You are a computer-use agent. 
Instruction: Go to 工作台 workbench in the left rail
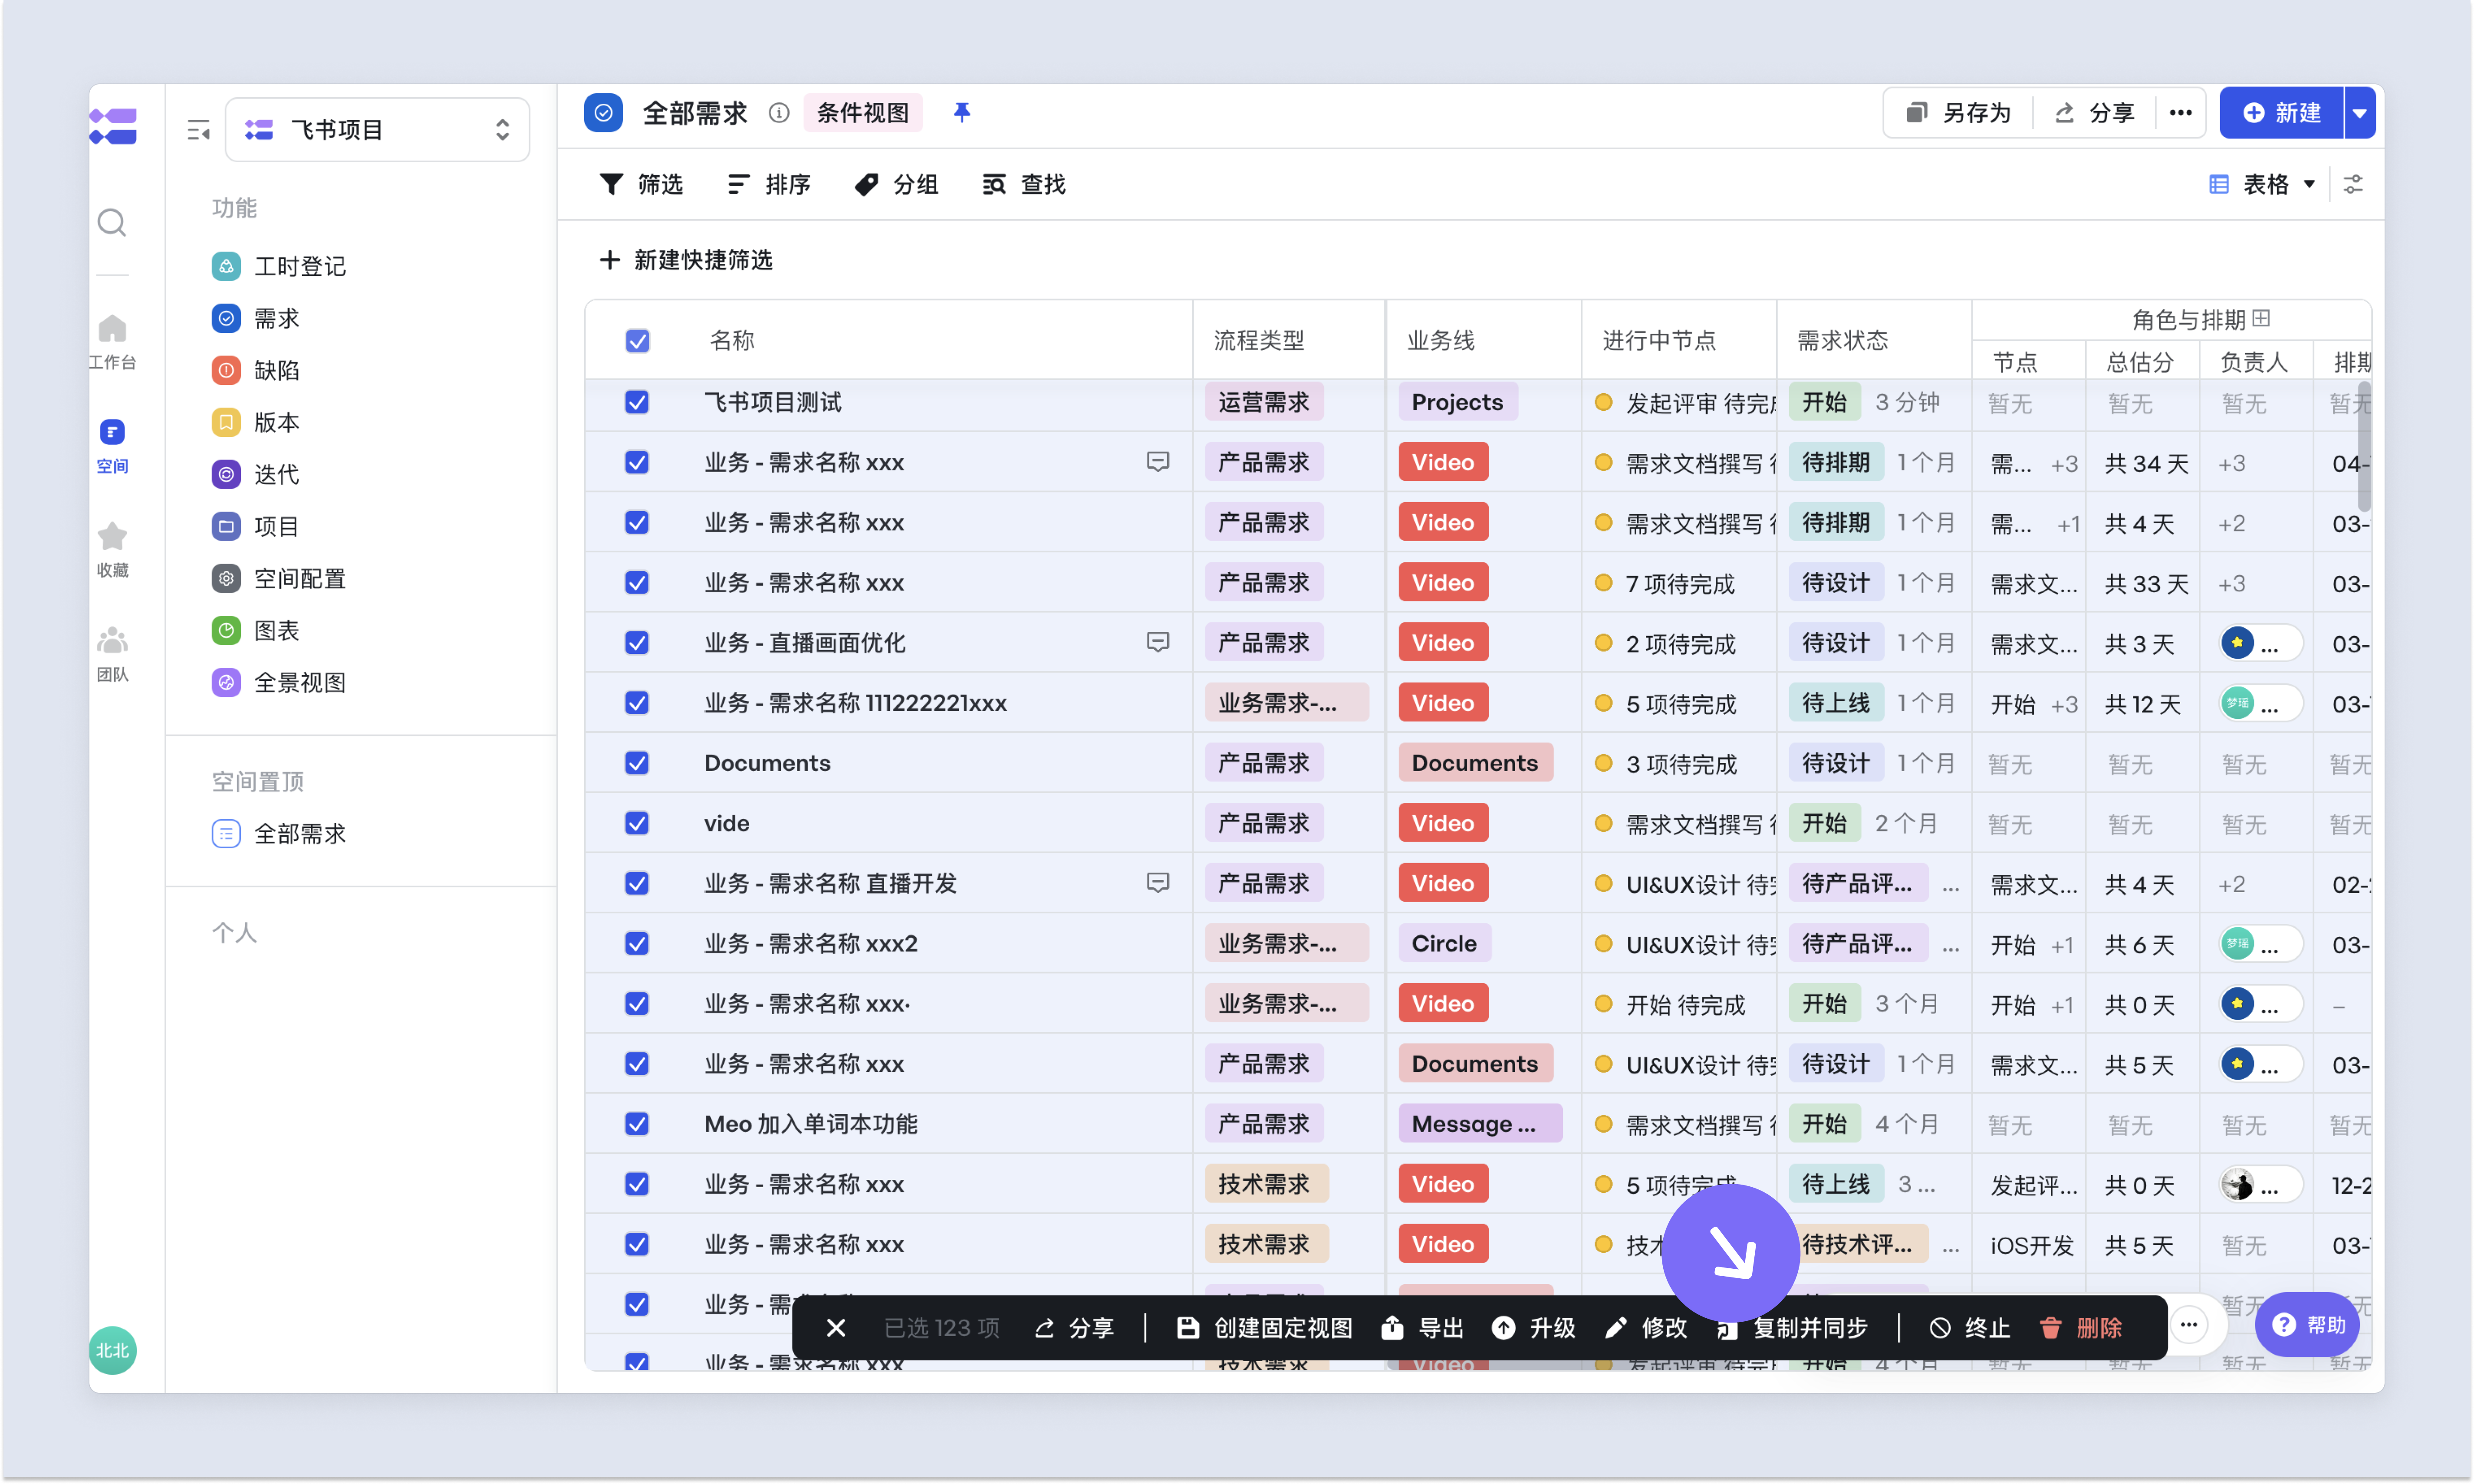[x=112, y=342]
